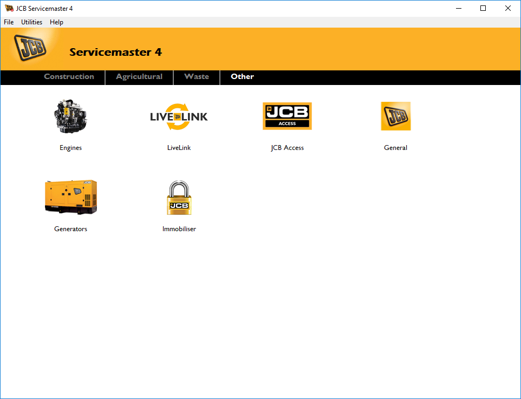Open the Utilities menu
The height and width of the screenshot is (399, 521).
[31, 22]
